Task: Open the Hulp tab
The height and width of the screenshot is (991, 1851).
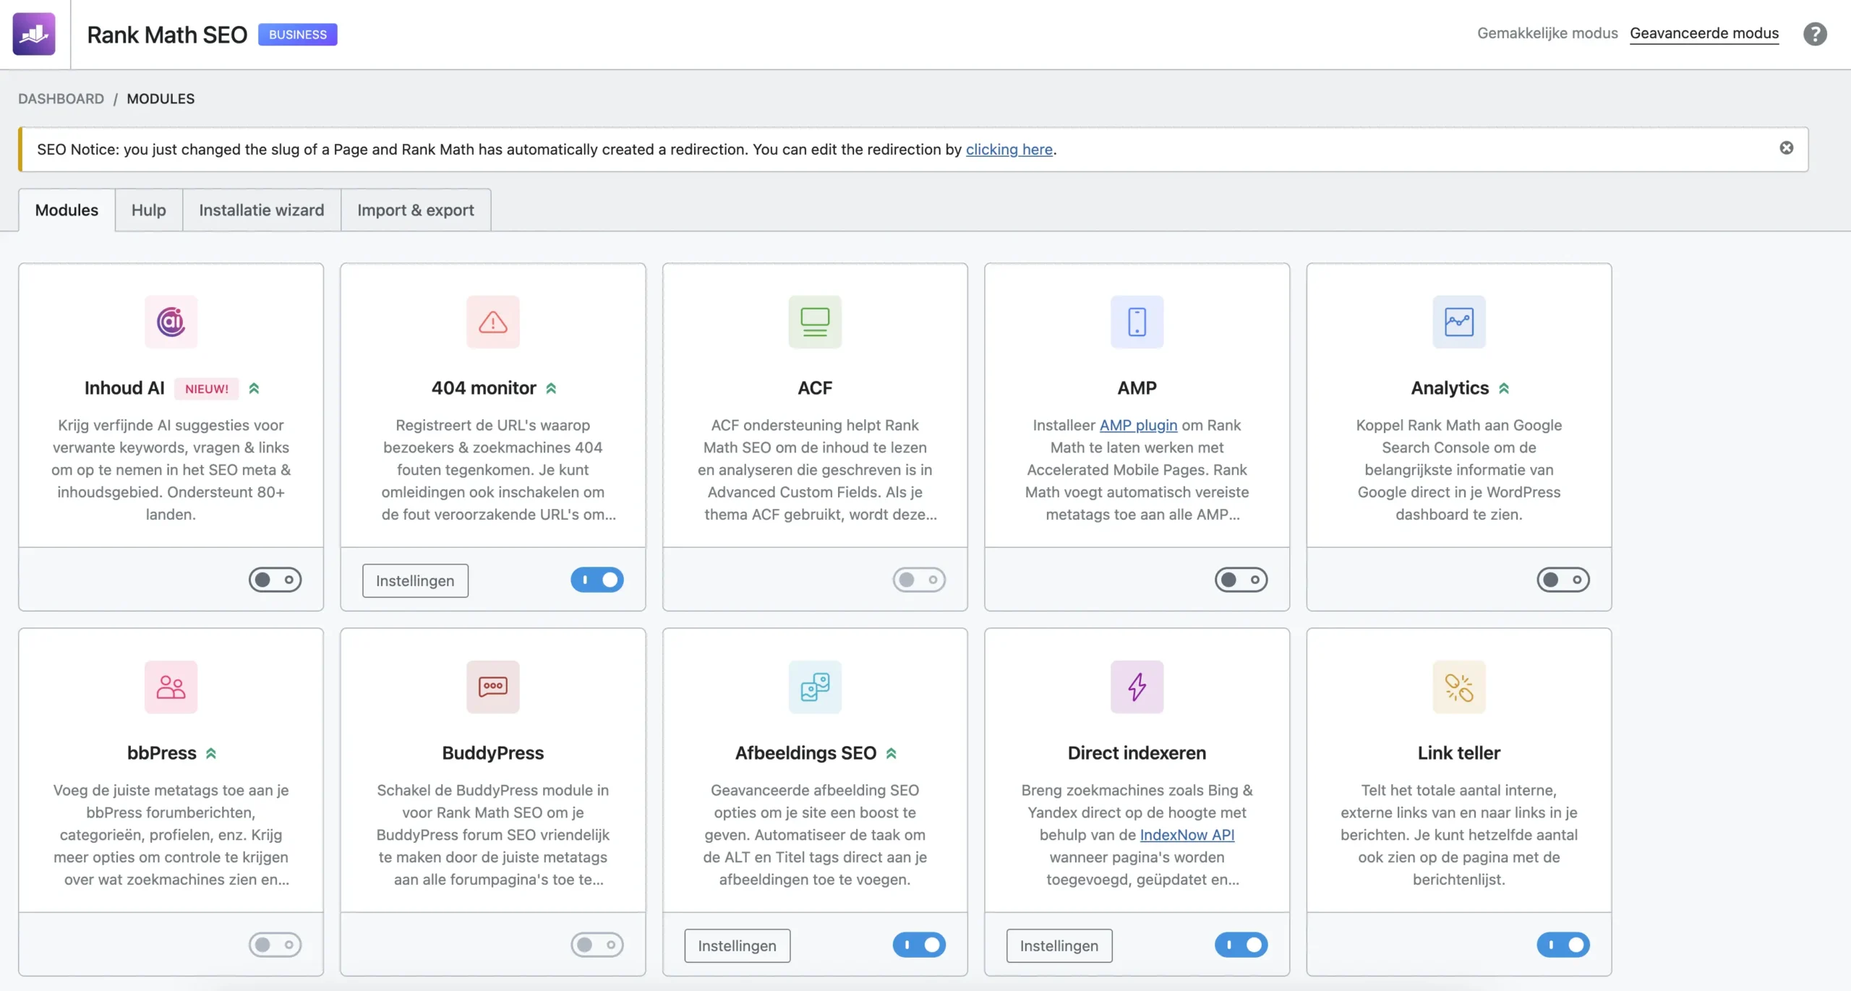Action: [x=149, y=210]
